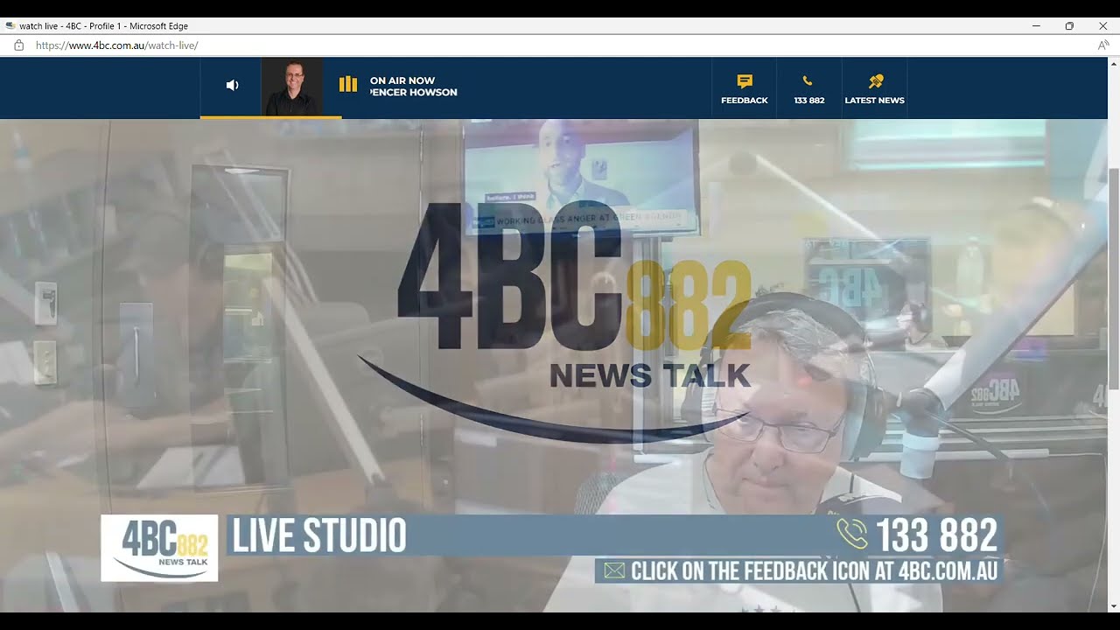The height and width of the screenshot is (630, 1120).
Task: Click the presenter photo thumbnail
Action: tap(292, 87)
